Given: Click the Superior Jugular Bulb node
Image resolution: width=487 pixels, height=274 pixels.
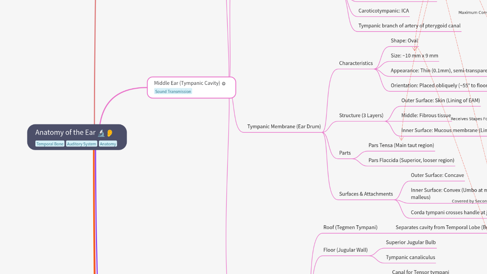Looking at the screenshot, I should (x=411, y=242).
